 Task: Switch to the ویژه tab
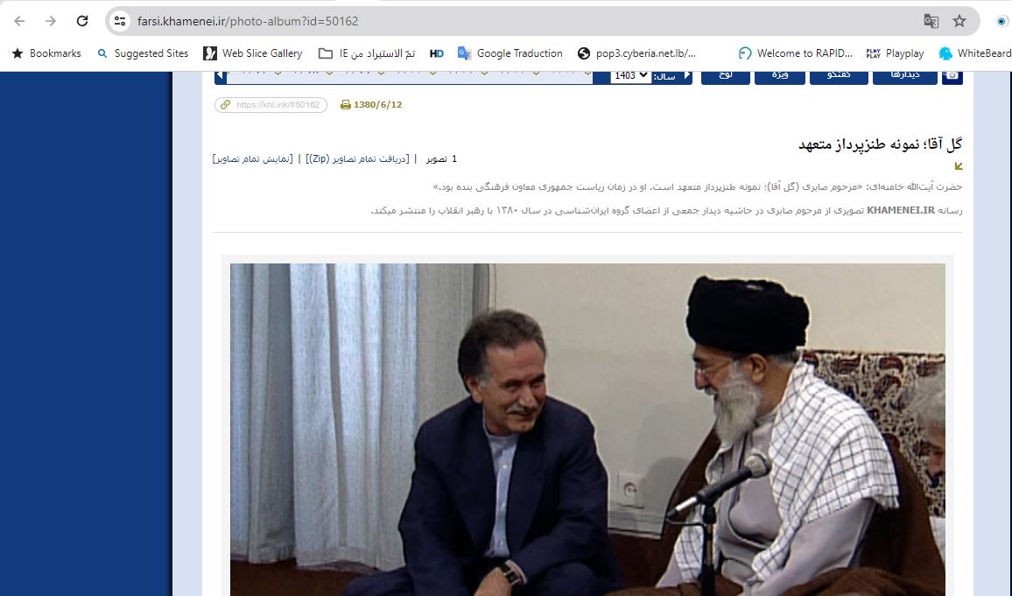tap(780, 76)
